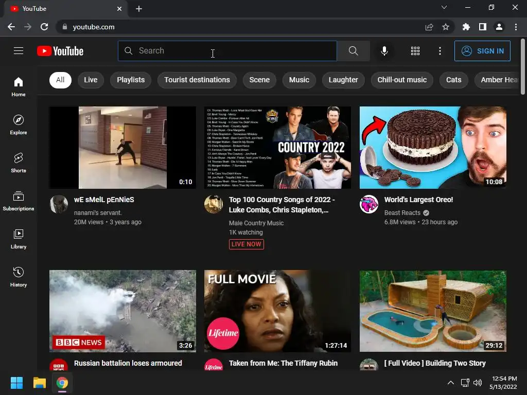The height and width of the screenshot is (395, 527).
Task: Open Explore in sidebar
Action: (19, 124)
